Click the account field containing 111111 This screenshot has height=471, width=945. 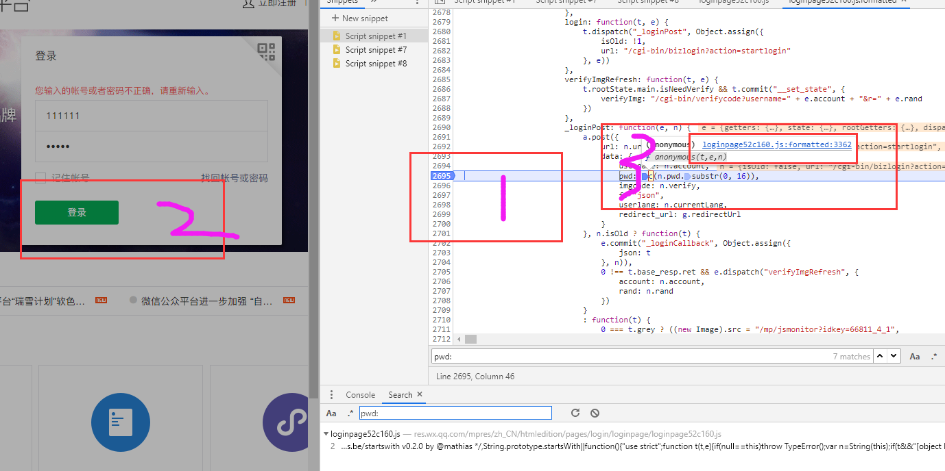pyautogui.click(x=152, y=116)
